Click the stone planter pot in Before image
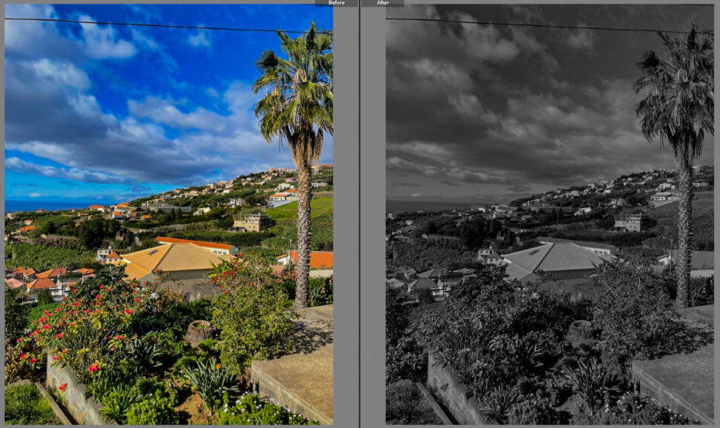 pyautogui.click(x=199, y=332)
